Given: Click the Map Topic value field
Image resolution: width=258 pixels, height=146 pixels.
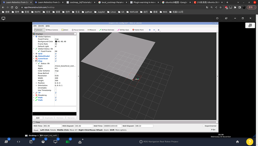Looking at the screenshot, I should (65, 66).
